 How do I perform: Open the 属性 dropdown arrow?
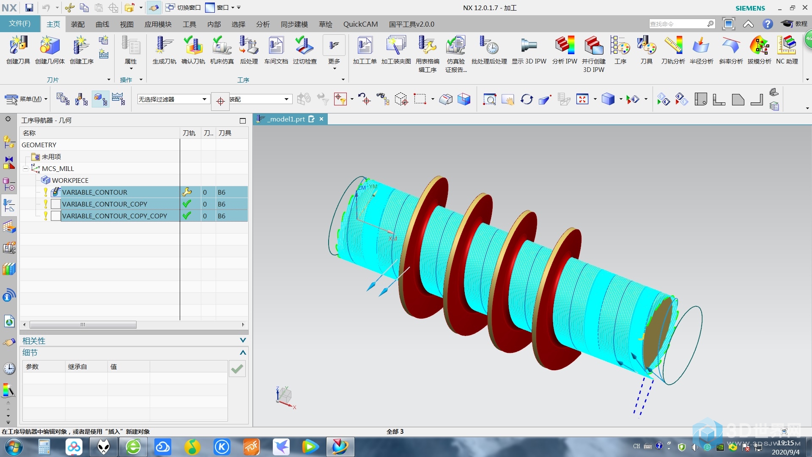(x=131, y=69)
